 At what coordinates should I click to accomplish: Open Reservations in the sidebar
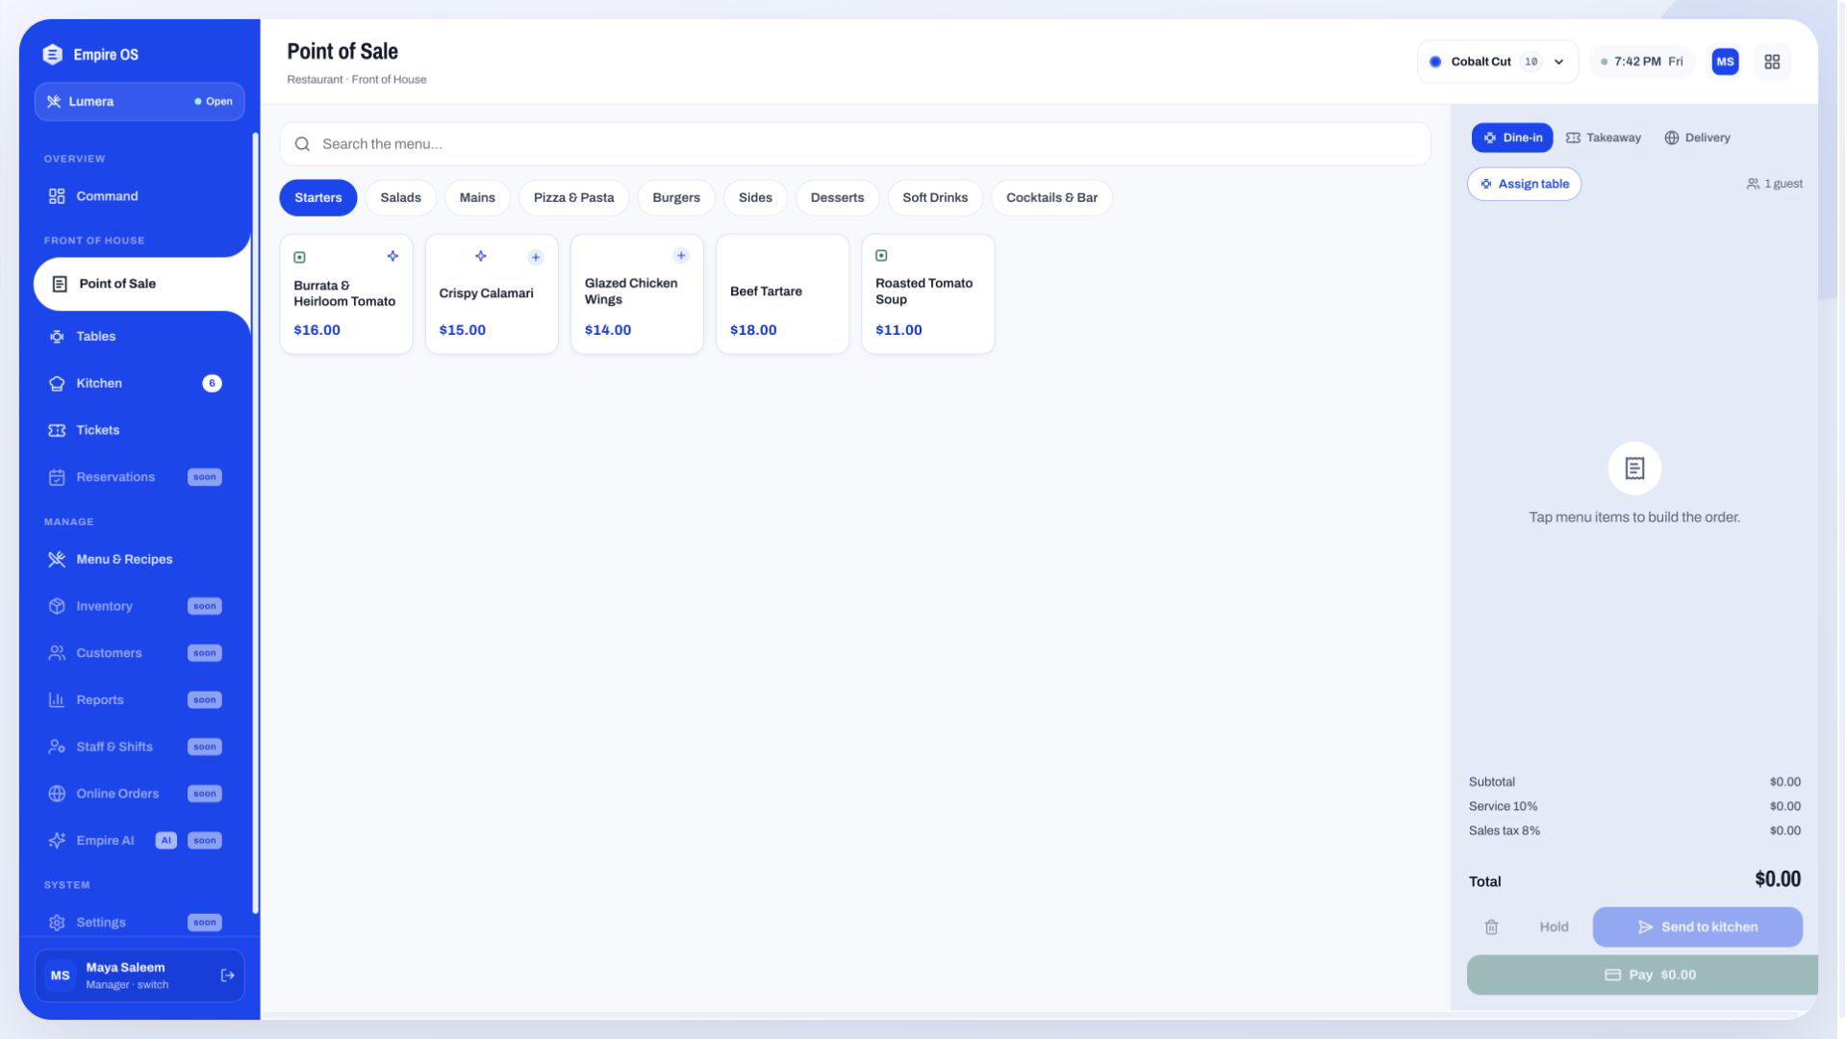click(141, 477)
